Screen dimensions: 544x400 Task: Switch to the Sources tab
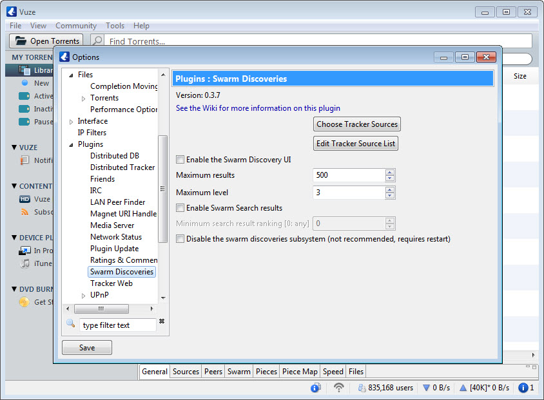186,372
